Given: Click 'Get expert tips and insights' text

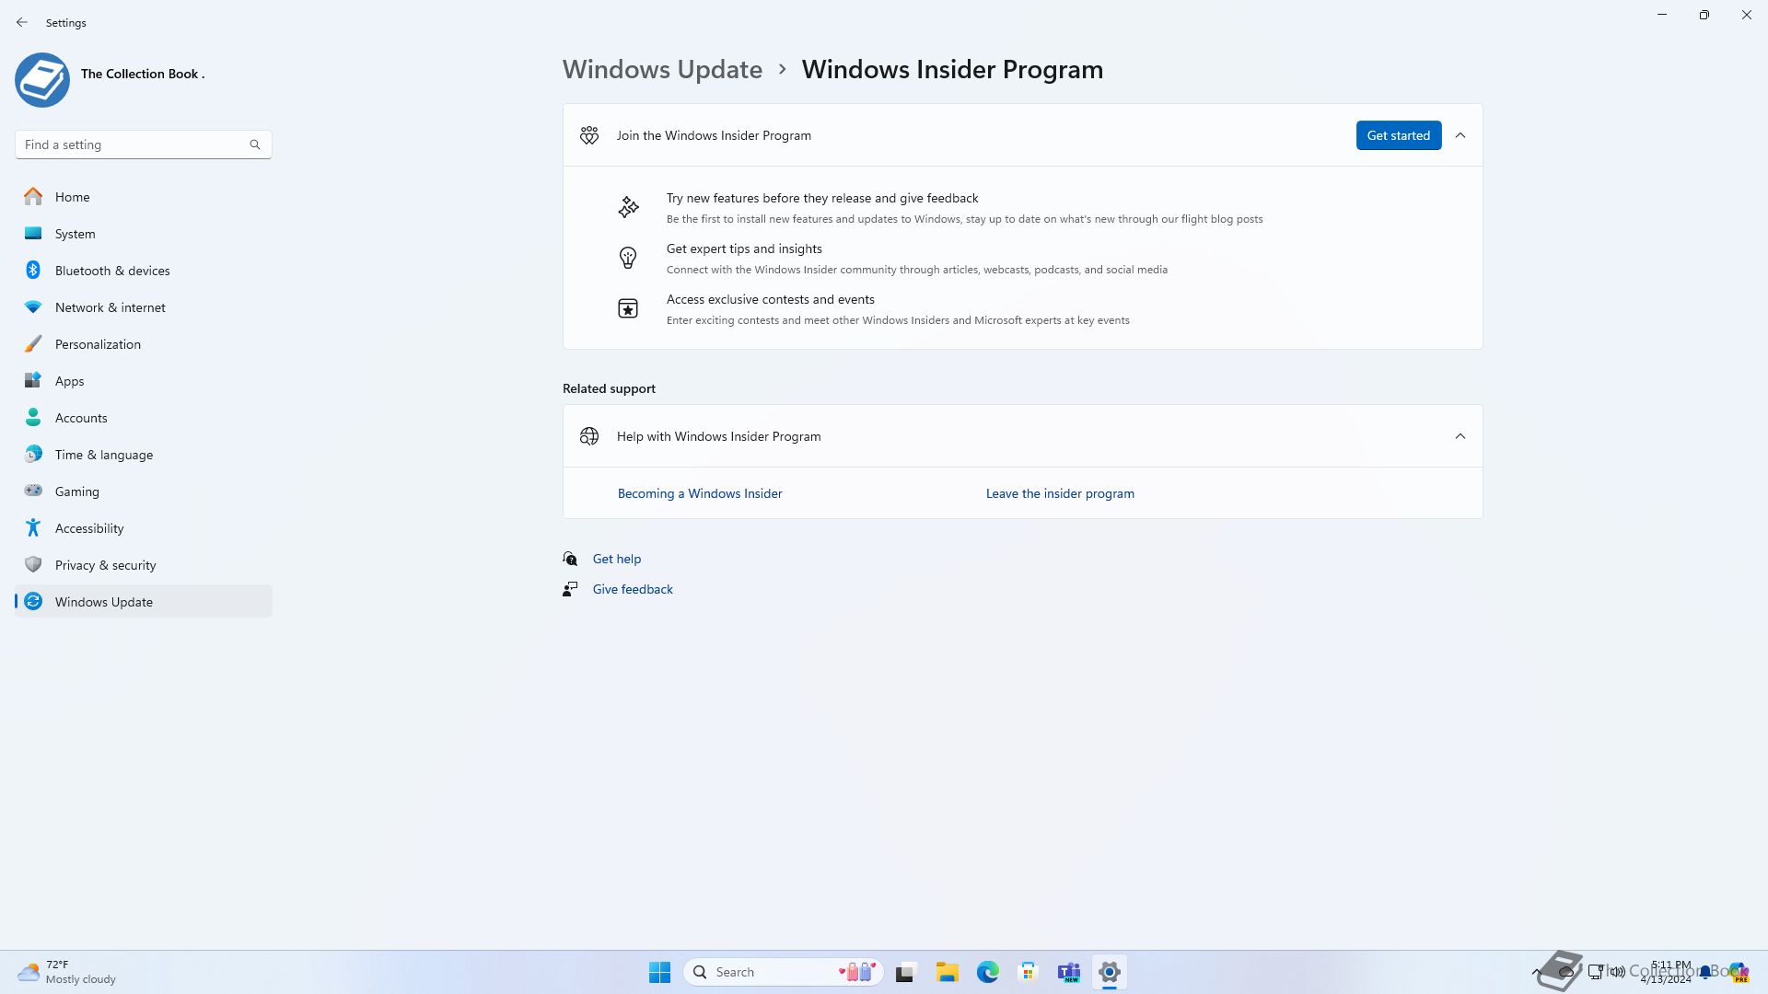Looking at the screenshot, I should click(x=744, y=248).
